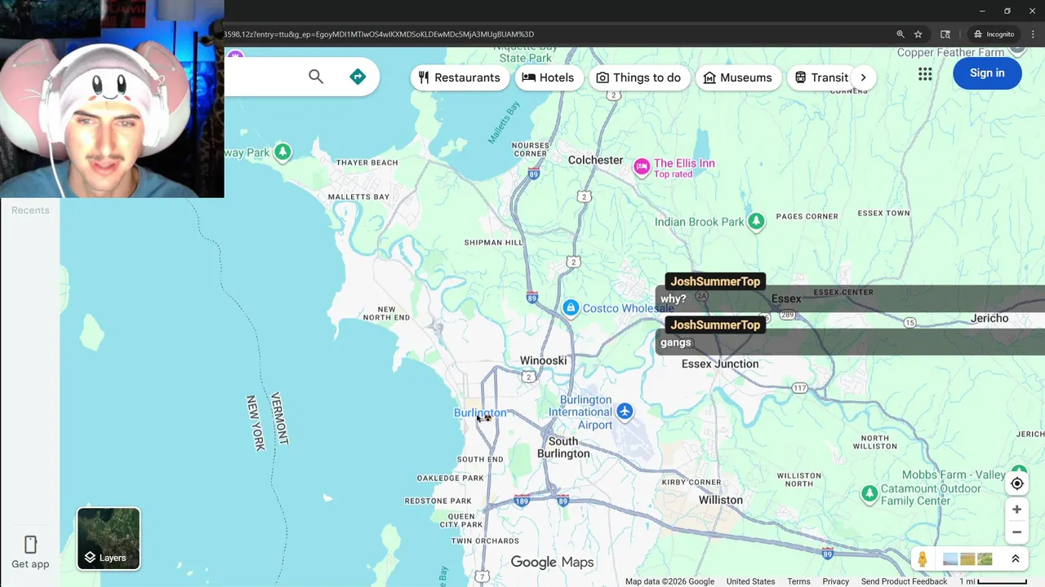Click the Colchester map label
This screenshot has width=1045, height=587.
(x=595, y=160)
